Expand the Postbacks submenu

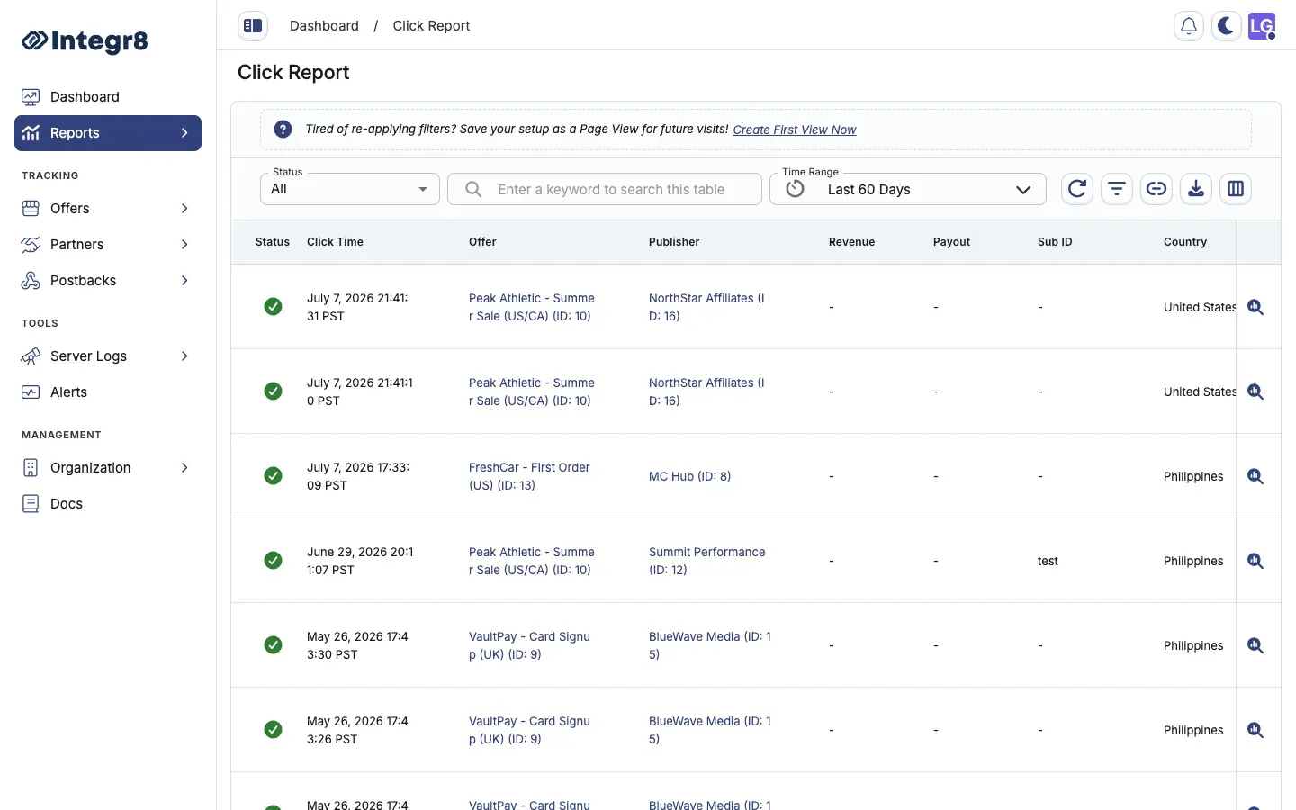tap(184, 281)
